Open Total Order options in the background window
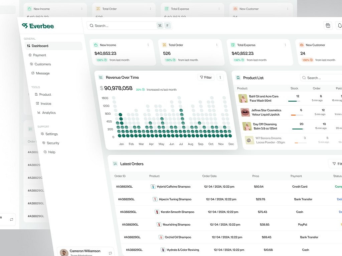Image resolution: width=342 pixels, height=256 pixels. (x=150, y=9)
